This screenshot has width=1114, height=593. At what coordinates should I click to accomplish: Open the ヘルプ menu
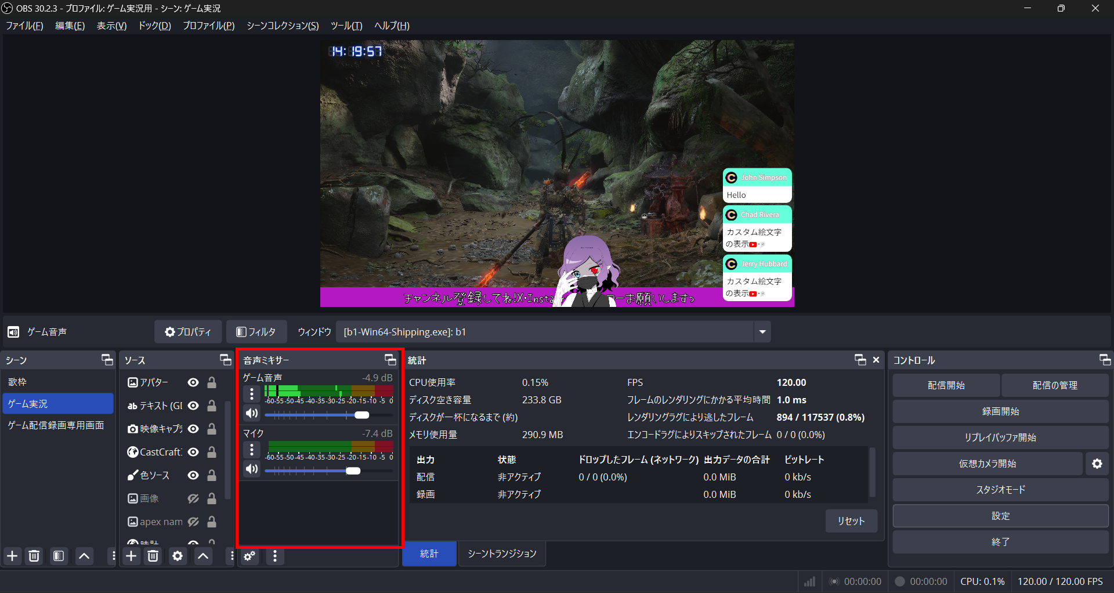(x=392, y=26)
